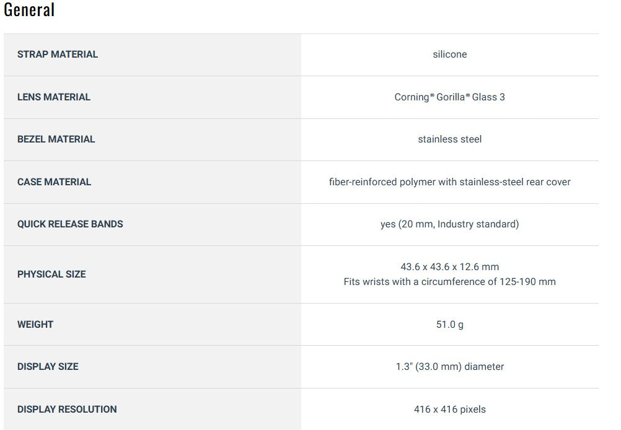The width and height of the screenshot is (621, 430).
Task: Click the Strap Material row label
Action: pos(58,55)
